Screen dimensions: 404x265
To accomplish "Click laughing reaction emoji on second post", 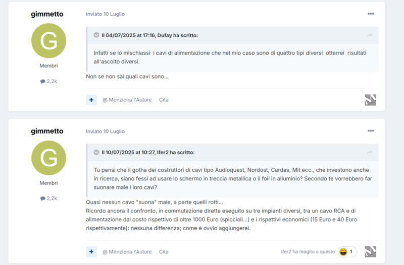I will (343, 251).
